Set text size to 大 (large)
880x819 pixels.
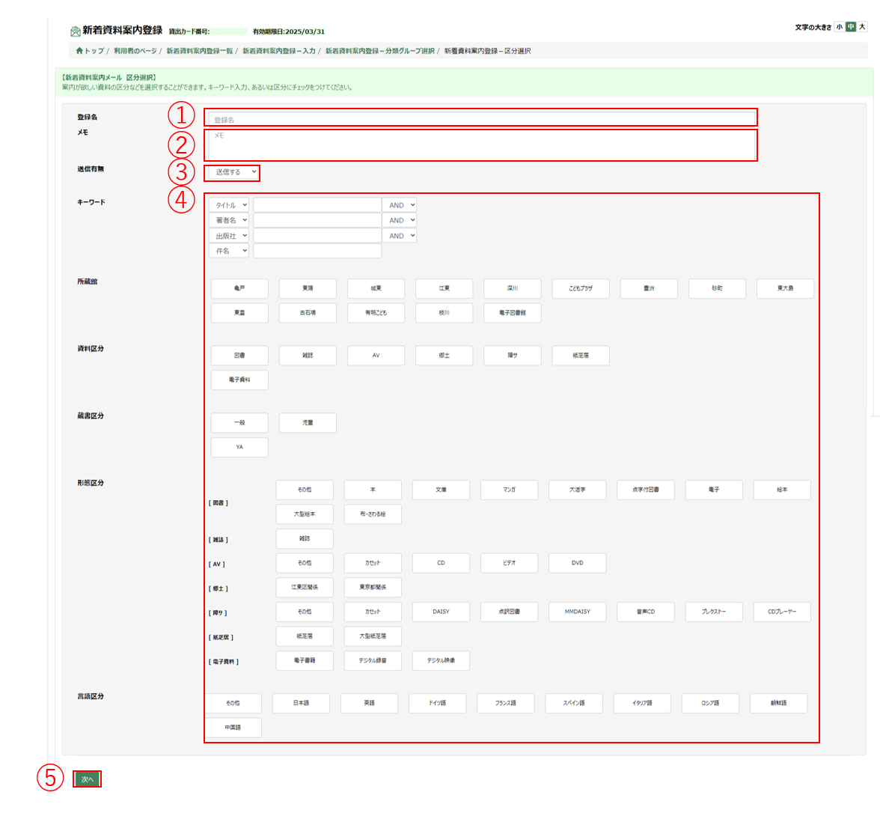(862, 27)
